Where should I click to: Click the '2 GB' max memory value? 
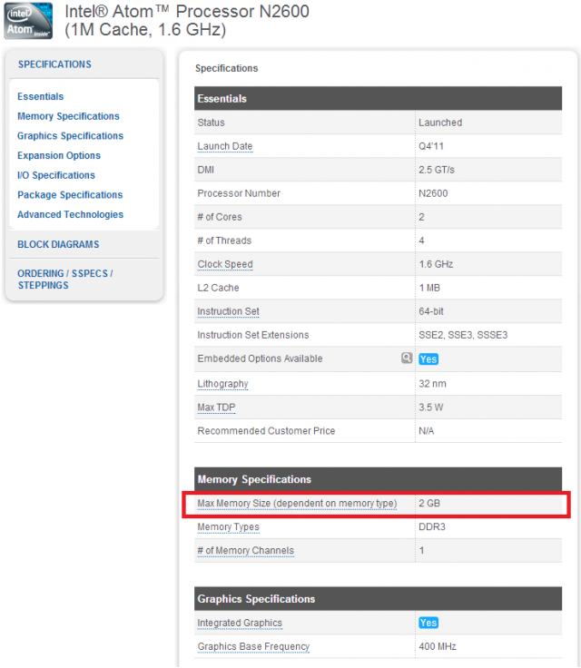pyautogui.click(x=429, y=503)
